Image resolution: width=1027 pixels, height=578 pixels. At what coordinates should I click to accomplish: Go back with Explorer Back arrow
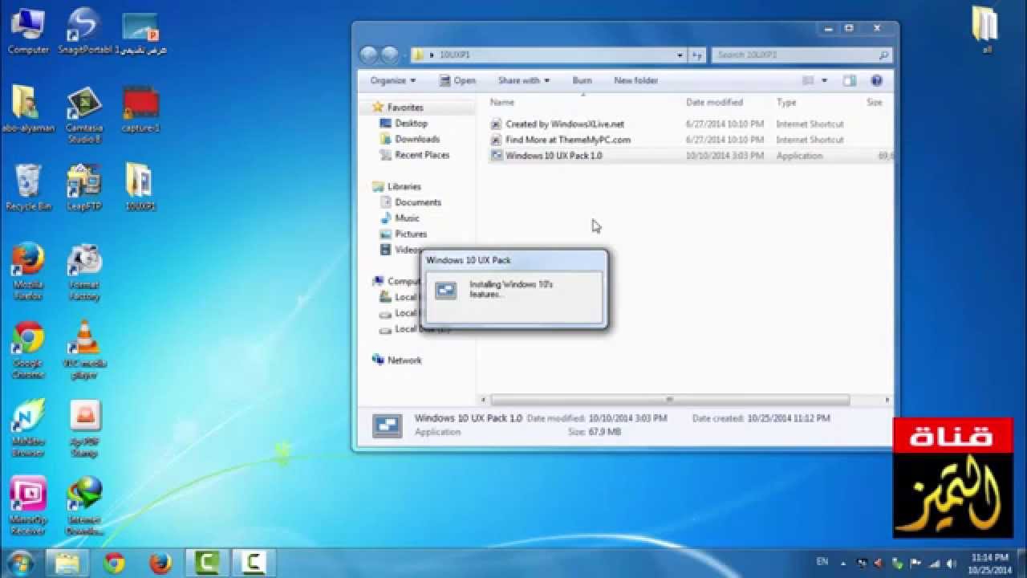click(x=369, y=55)
